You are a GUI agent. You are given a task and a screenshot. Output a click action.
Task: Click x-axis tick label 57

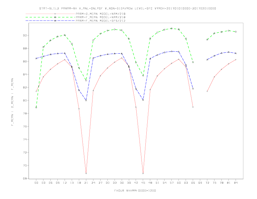172,183
